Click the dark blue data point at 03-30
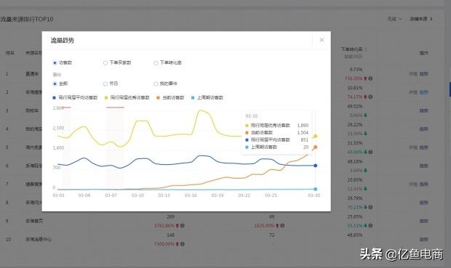Image resolution: width=451 pixels, height=268 pixels. tap(315, 166)
